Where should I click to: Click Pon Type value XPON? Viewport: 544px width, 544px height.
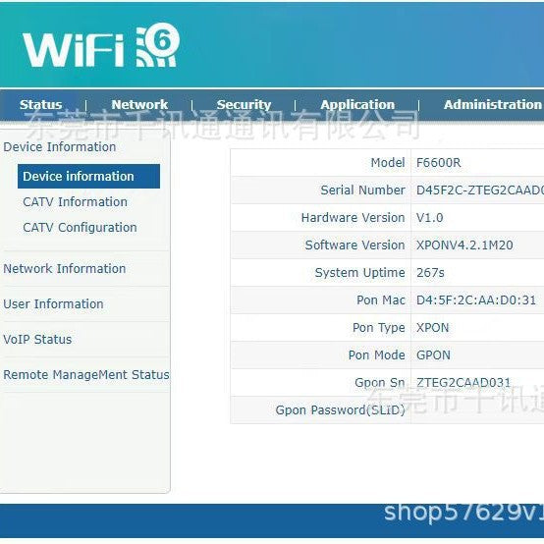coord(432,328)
